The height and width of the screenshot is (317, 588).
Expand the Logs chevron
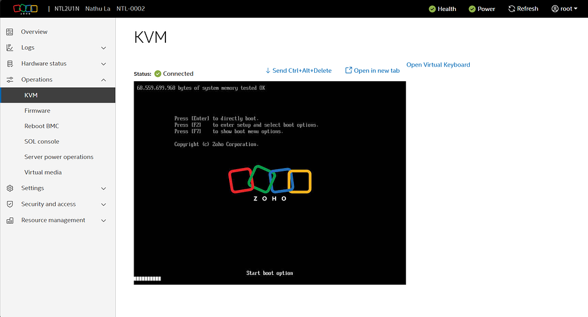click(104, 48)
